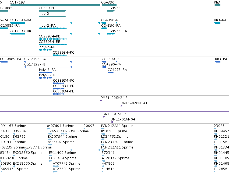Select EST EK238360.5prime

pos(14,155)
